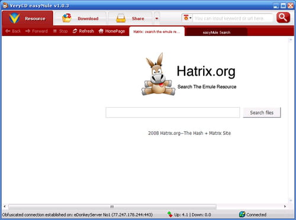
Task: Click the Hatrix donkey mascot logo
Action: tap(158, 75)
